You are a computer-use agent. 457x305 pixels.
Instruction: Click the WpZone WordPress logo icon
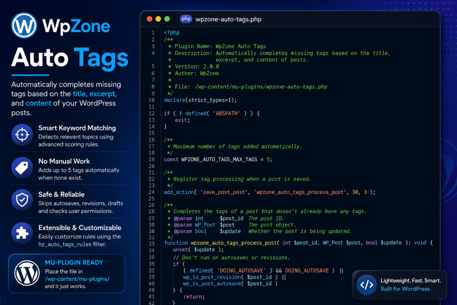click(24, 25)
